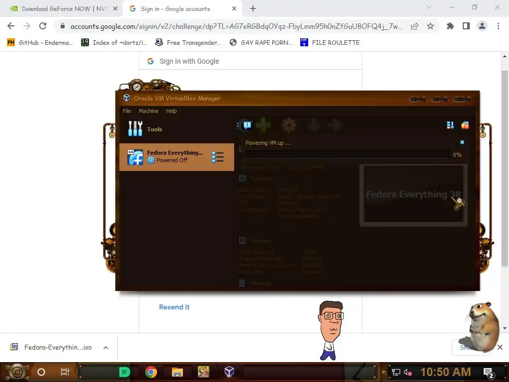Open the Action Center notifications icon
The height and width of the screenshot is (382, 509).
[489, 373]
